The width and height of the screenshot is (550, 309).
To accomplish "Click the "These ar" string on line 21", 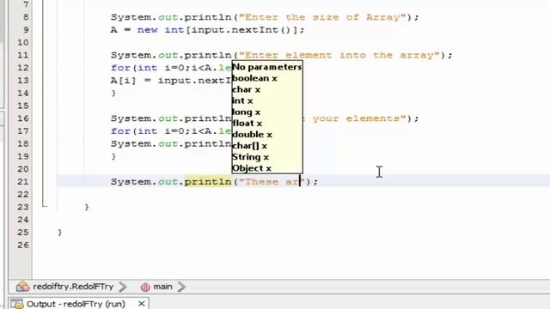I will pos(272,181).
